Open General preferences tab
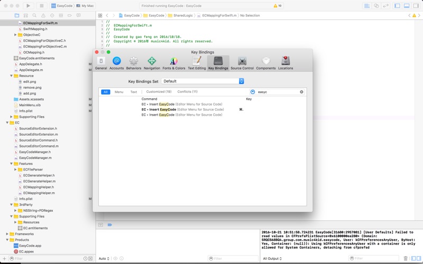The height and width of the screenshot is (264, 423). pos(101,63)
